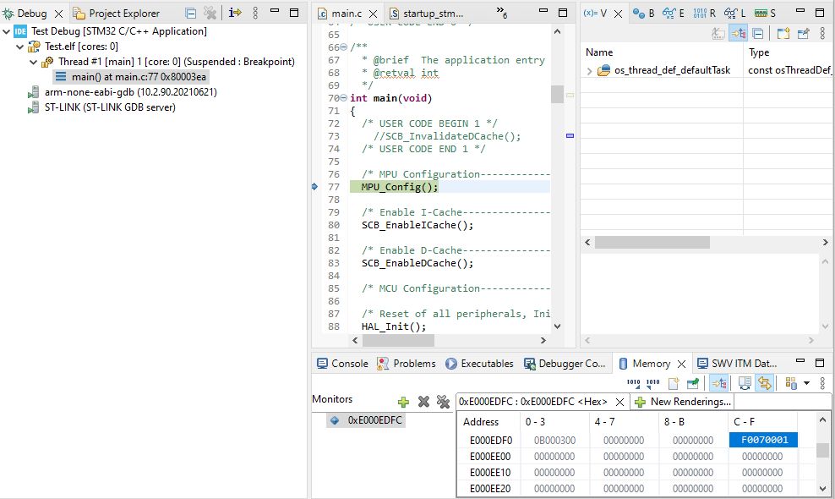This screenshot has width=835, height=499.
Task: Open Debug view's three-dot menu
Action: point(255,14)
